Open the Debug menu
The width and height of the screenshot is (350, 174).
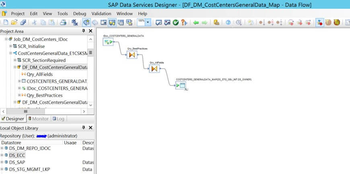80,14
